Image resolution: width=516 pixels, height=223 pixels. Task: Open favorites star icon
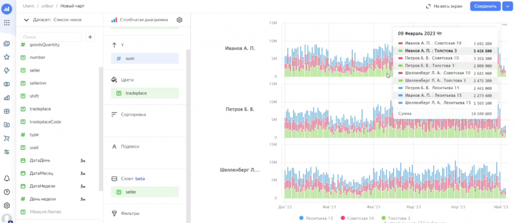pos(7,57)
